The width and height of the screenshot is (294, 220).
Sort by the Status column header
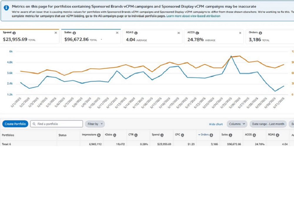click(62, 135)
